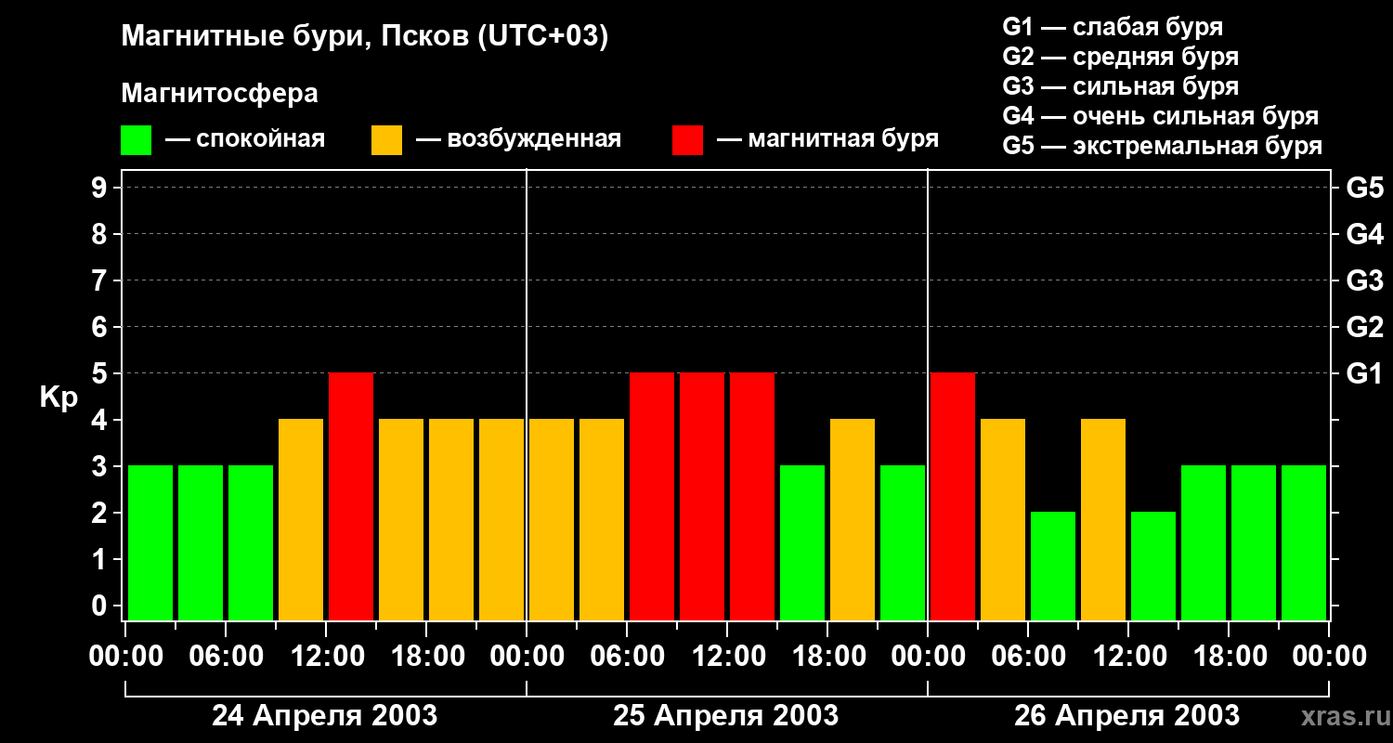This screenshot has height=743, width=1393.
Task: Click the Kp 2 green bar at 06:00 on 26 April
Action: pyautogui.click(x=1053, y=566)
